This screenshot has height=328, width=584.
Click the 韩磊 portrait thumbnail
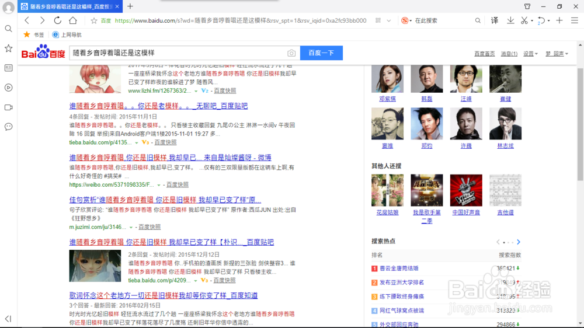coord(427,79)
